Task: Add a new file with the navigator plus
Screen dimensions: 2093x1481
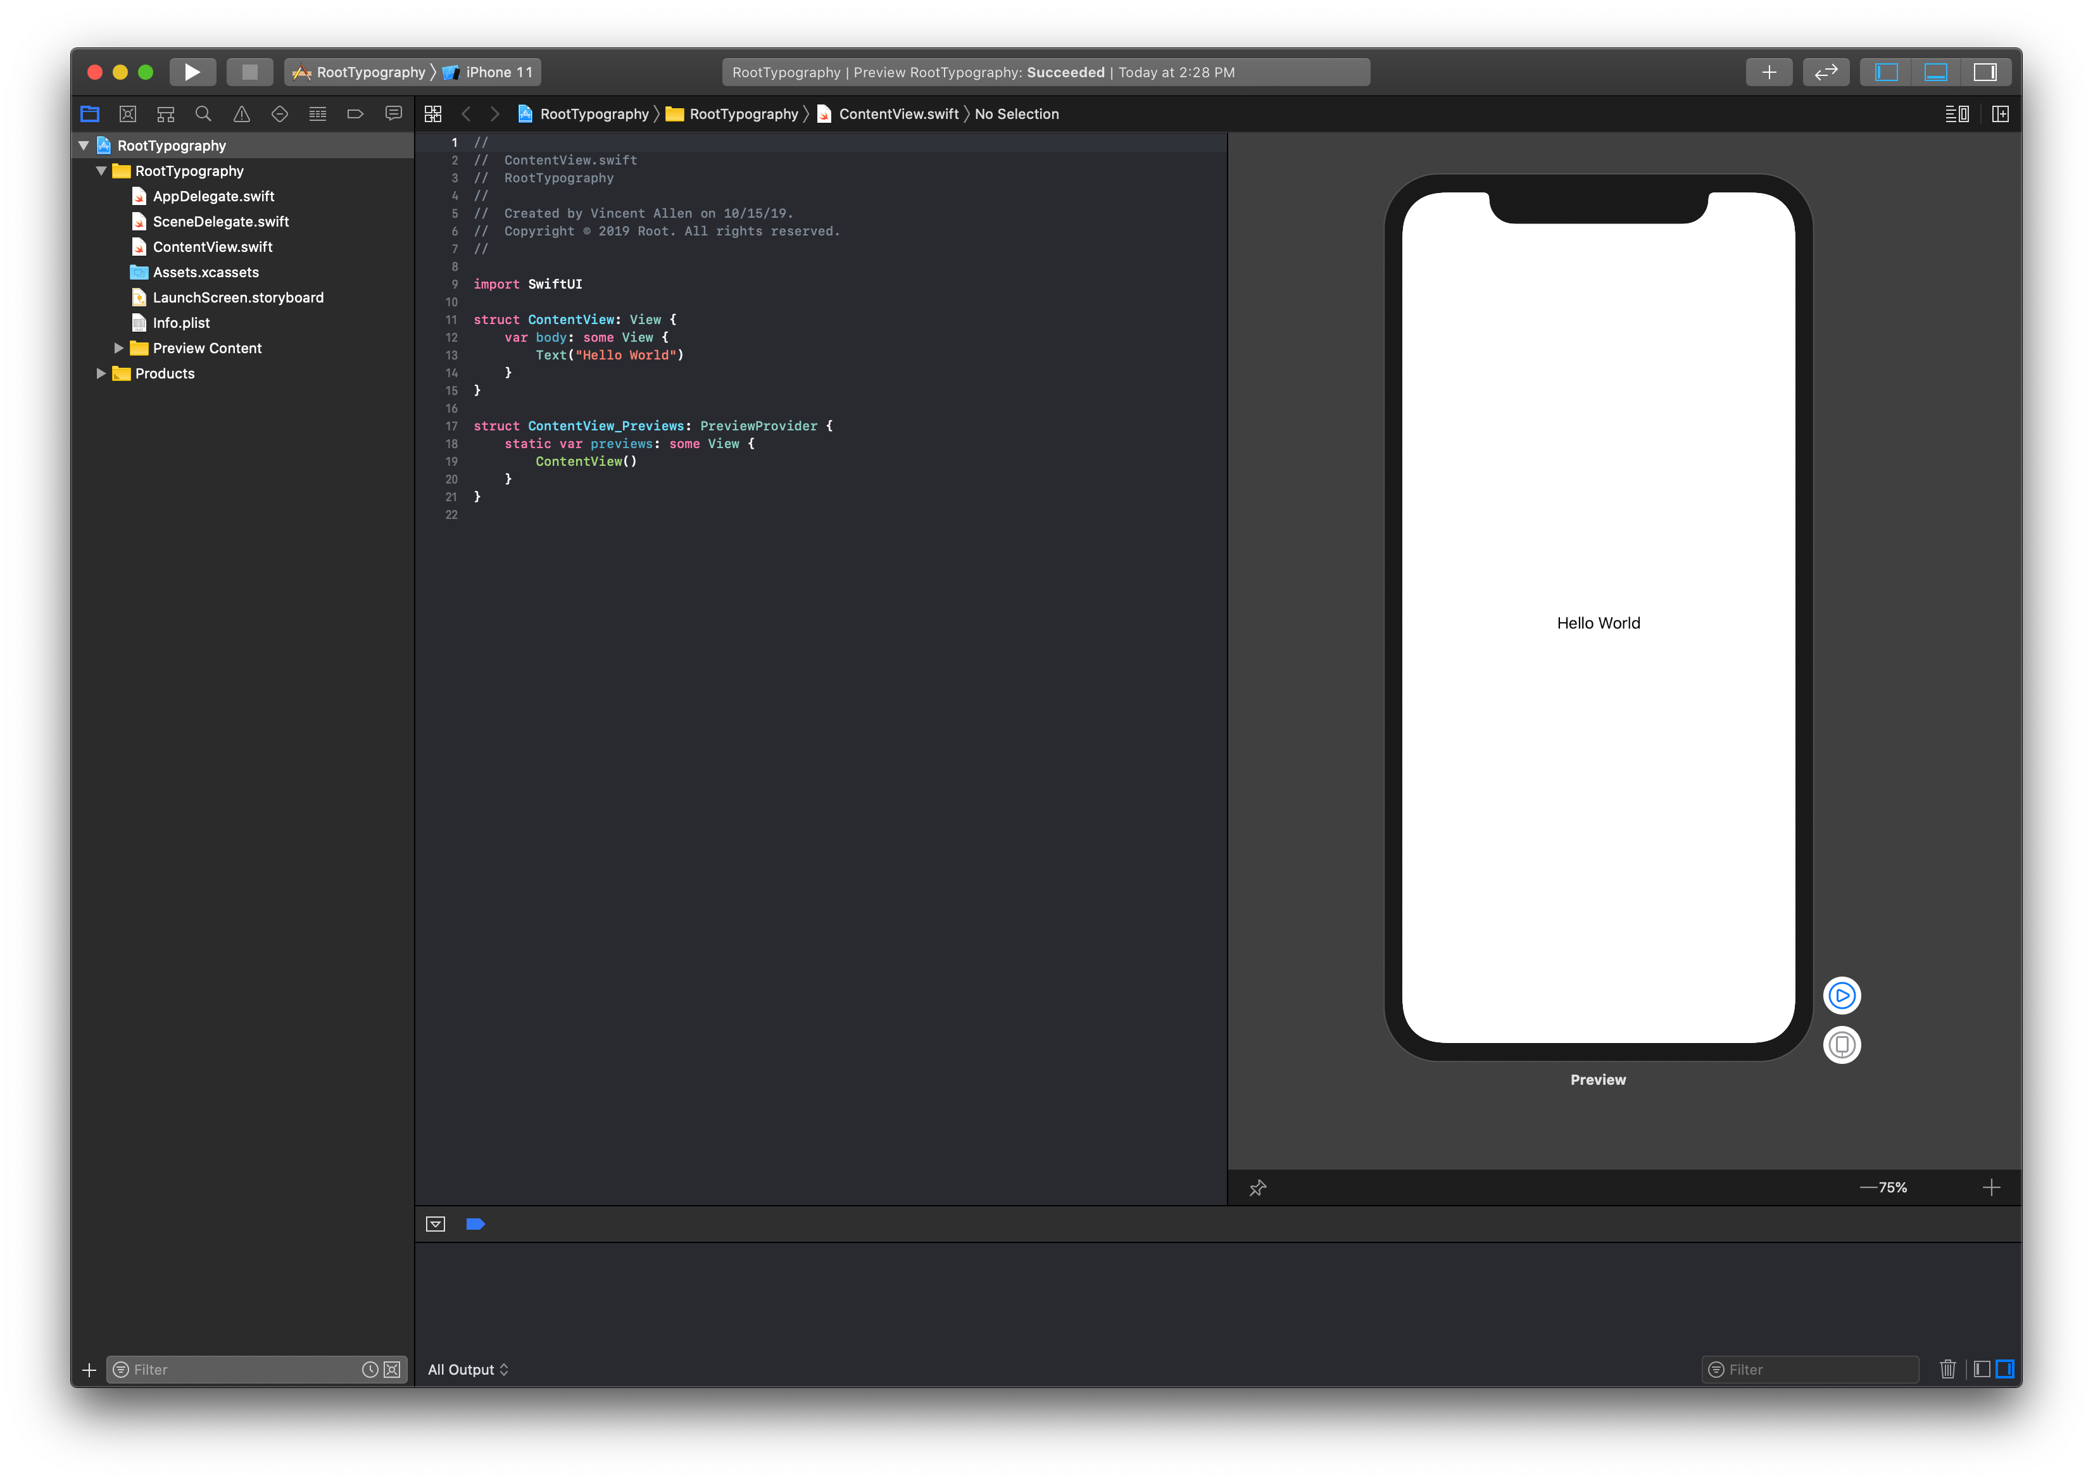Action: point(89,1370)
